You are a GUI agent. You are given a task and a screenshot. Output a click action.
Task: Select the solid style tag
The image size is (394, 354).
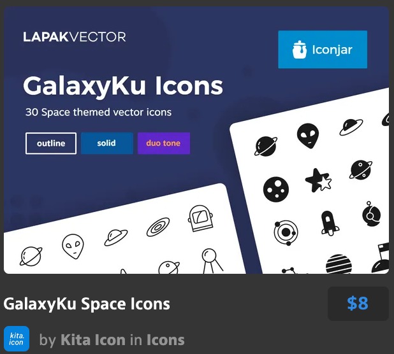107,143
